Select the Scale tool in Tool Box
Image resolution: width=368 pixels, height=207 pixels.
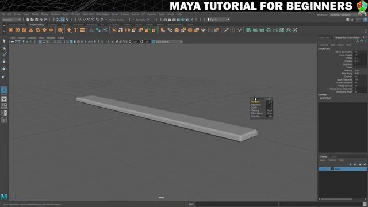pos(4,76)
